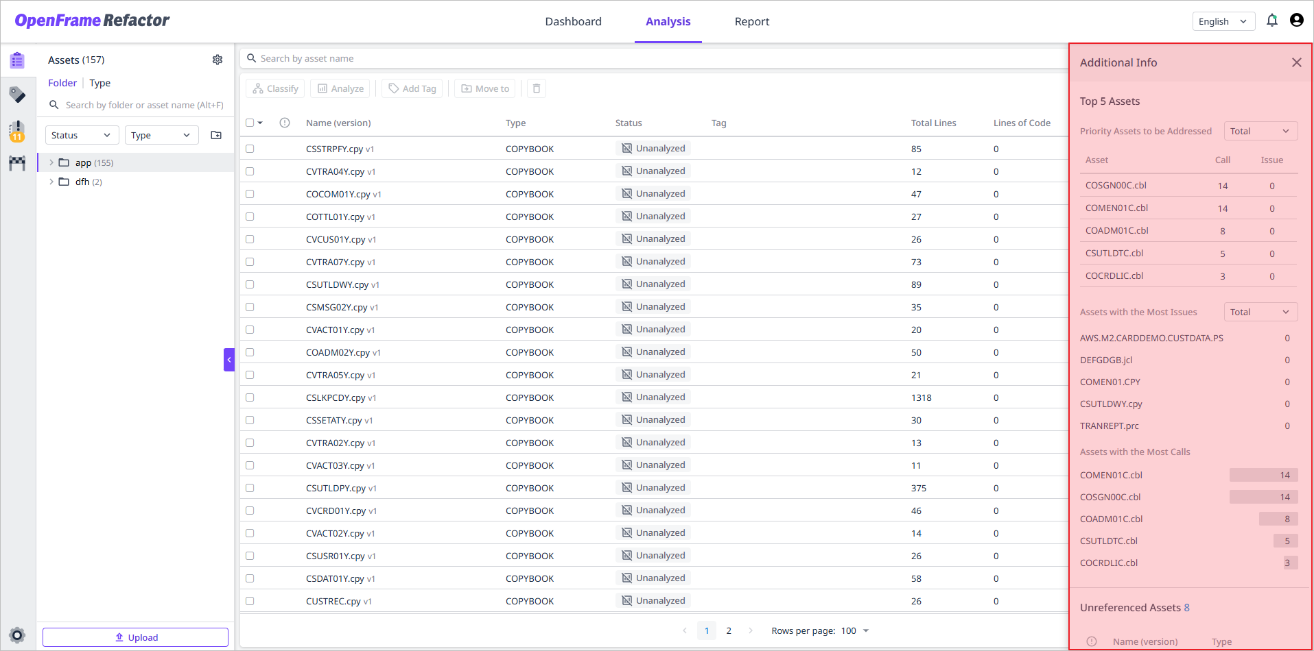Check the box for CSLKPCDY.cpy
This screenshot has width=1314, height=651.
pos(250,397)
